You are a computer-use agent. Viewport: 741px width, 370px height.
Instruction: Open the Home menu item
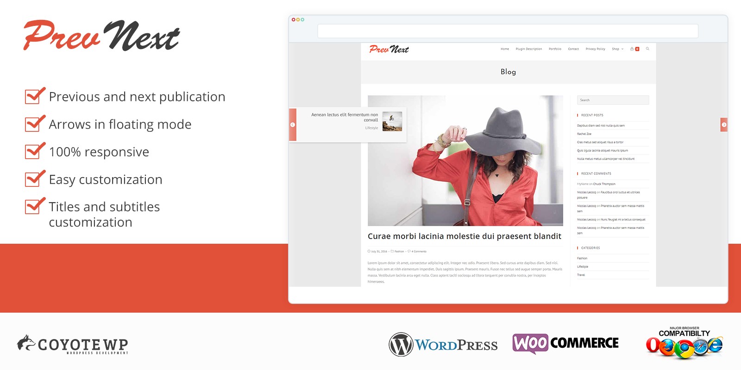click(505, 49)
